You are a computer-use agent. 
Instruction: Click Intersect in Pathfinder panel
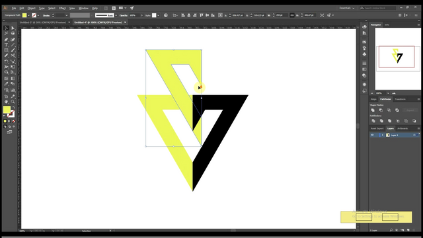[x=389, y=110]
